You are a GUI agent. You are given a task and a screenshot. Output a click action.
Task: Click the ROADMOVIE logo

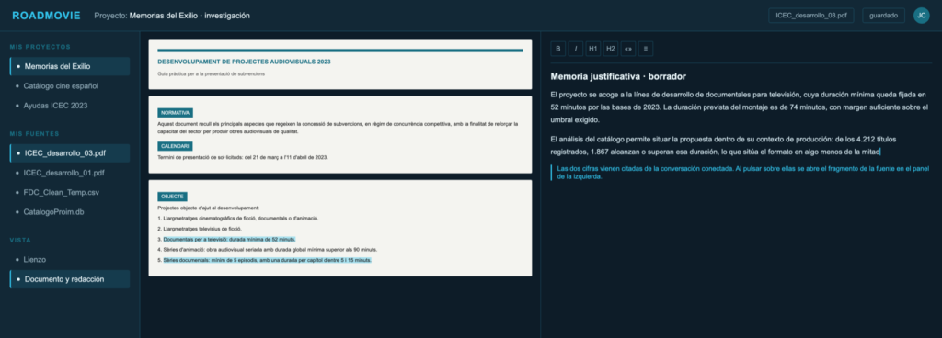[46, 16]
